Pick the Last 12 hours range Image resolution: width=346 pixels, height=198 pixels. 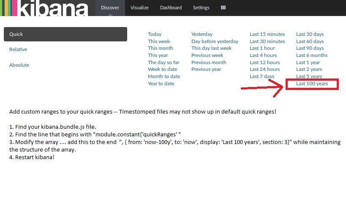click(x=264, y=62)
